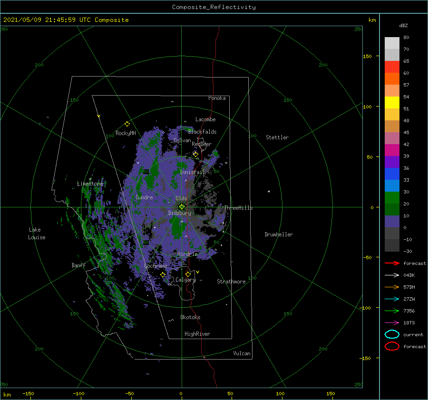Click the yellow radar-site diamond at map center

[182, 207]
